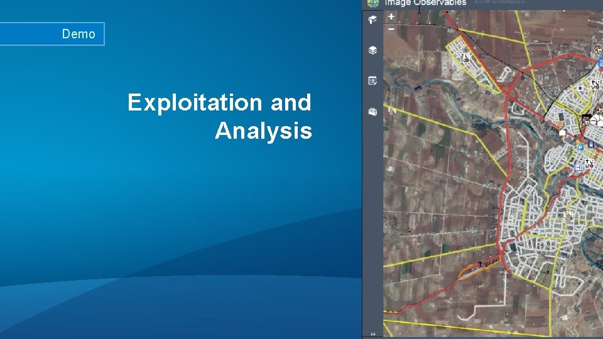The width and height of the screenshot is (603, 339).
Task: Open the Layers panel from the sidebar
Action: pos(372,50)
